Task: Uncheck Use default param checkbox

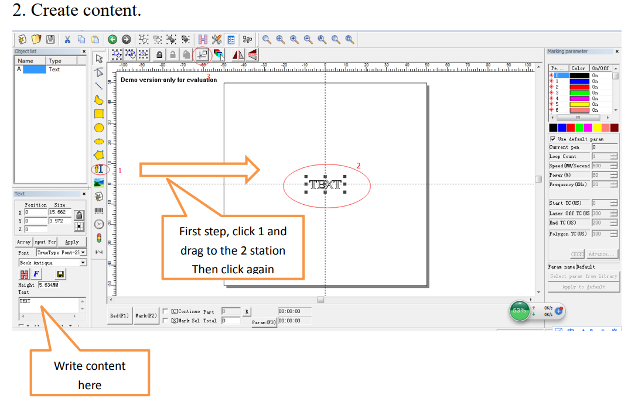Action: (x=553, y=139)
